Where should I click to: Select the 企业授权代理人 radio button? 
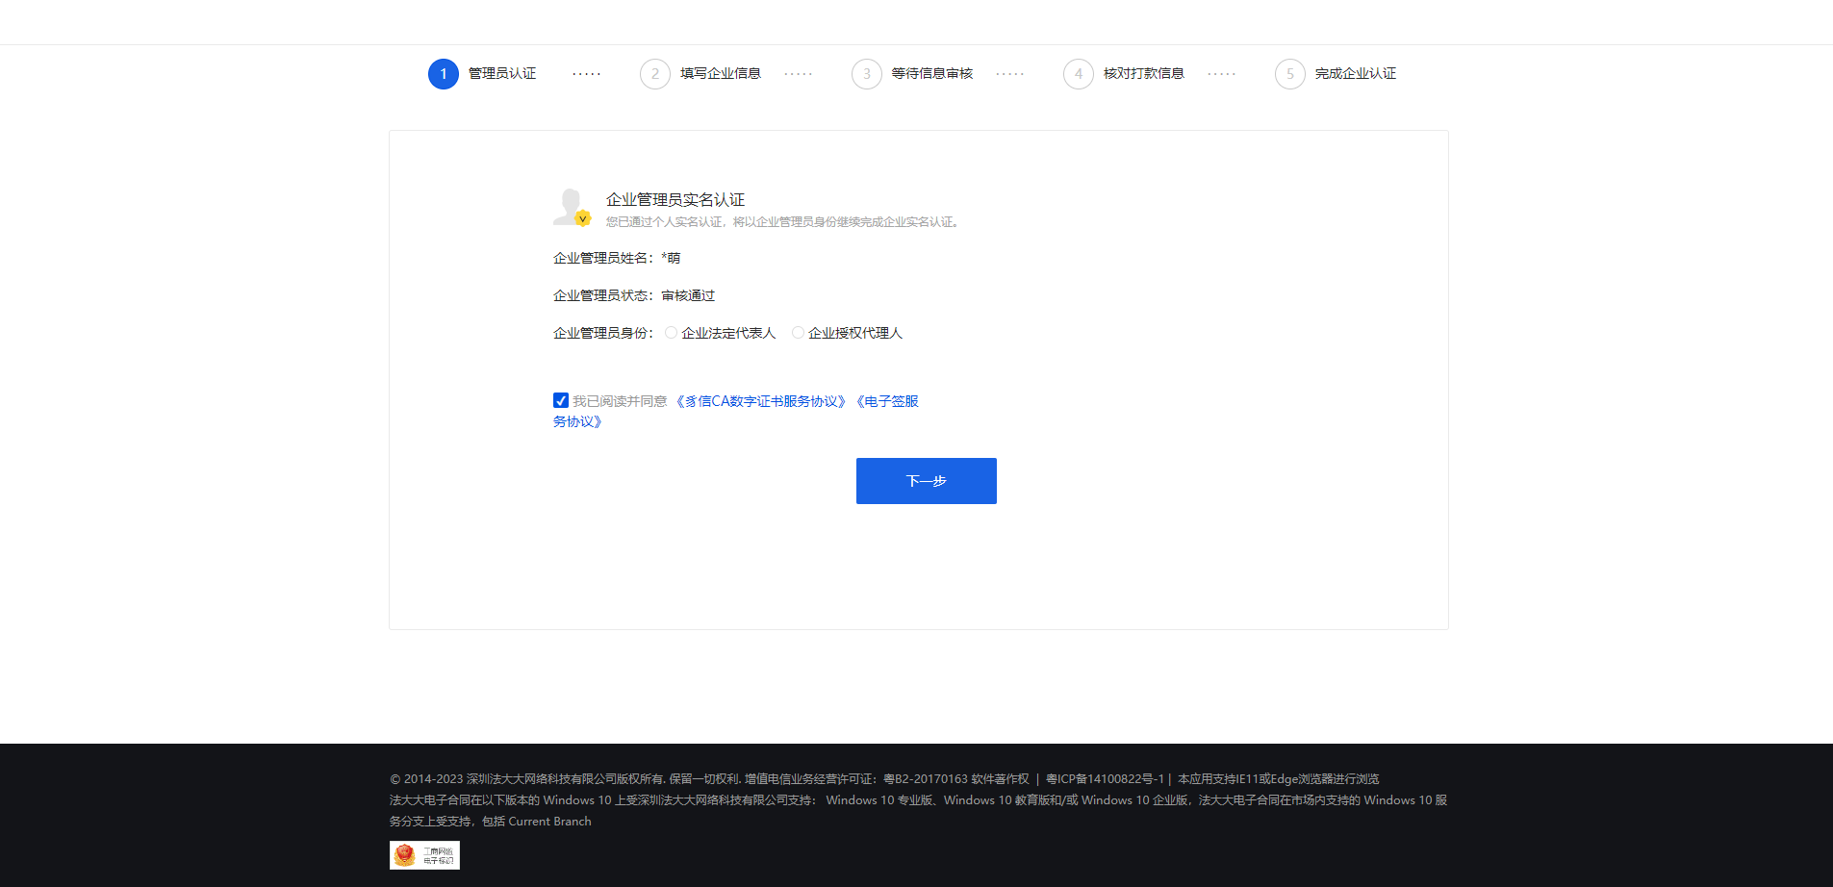click(x=798, y=332)
